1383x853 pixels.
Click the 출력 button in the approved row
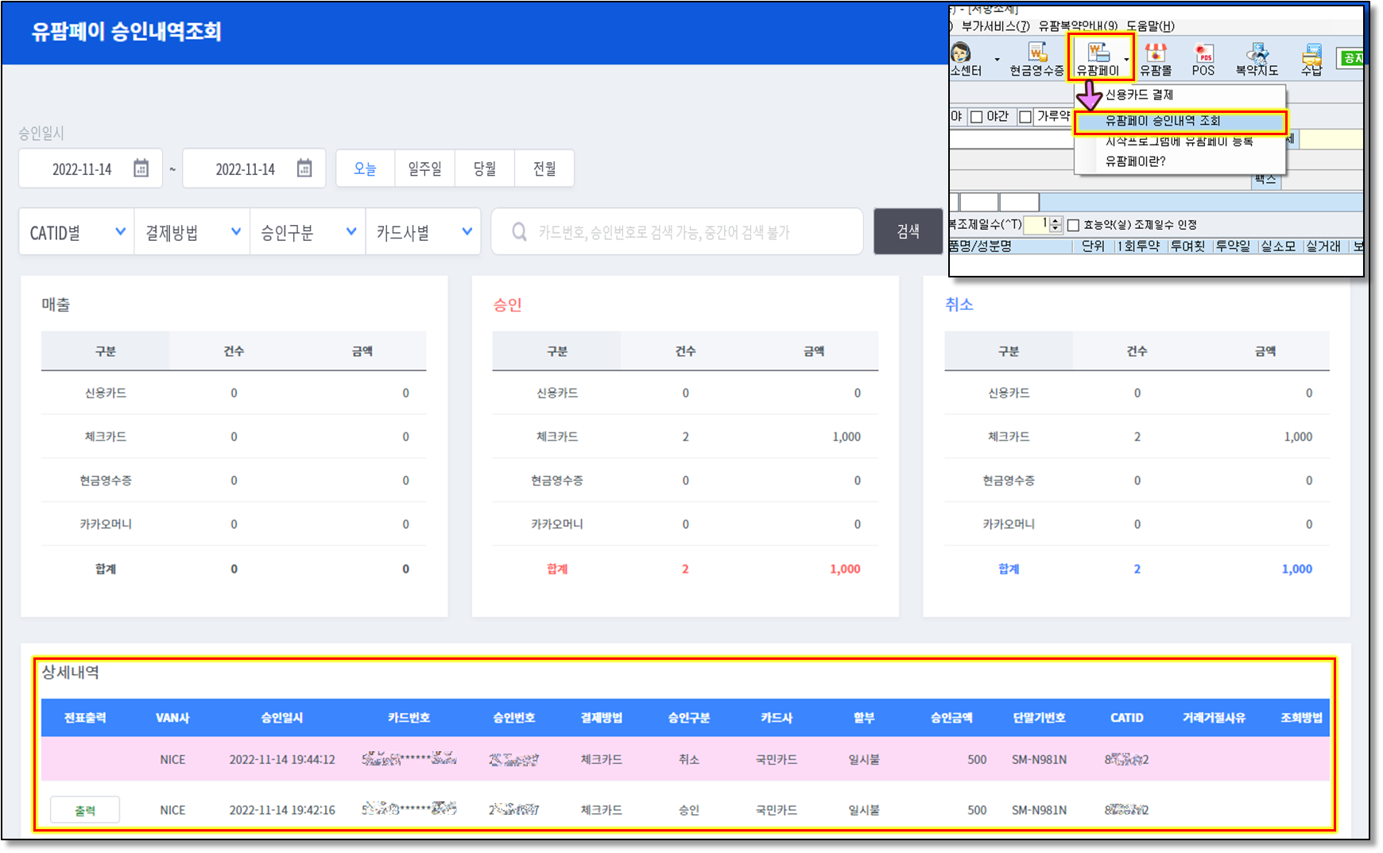coord(85,810)
